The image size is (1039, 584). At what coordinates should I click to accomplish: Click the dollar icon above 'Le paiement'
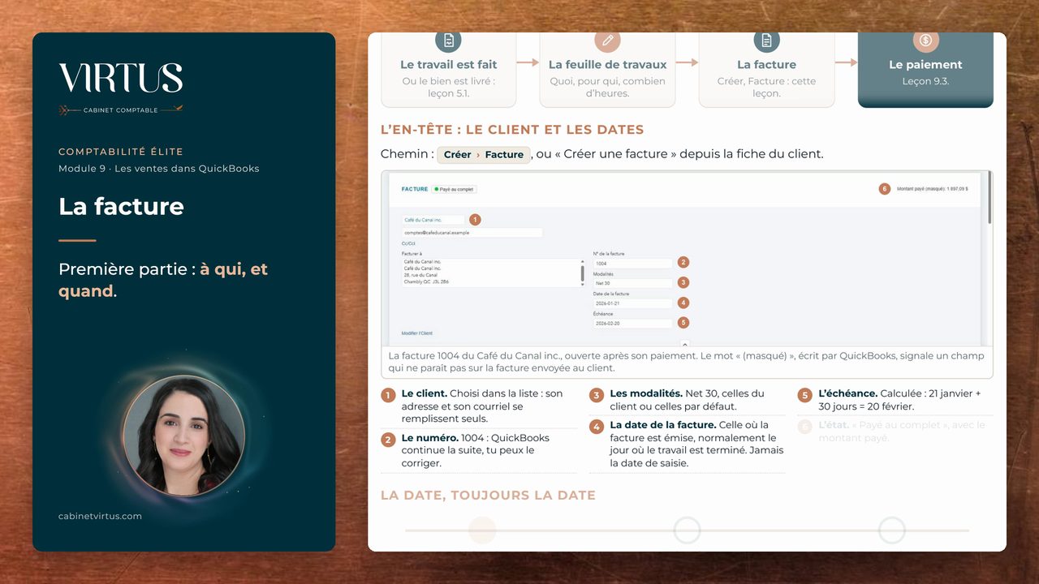925,40
